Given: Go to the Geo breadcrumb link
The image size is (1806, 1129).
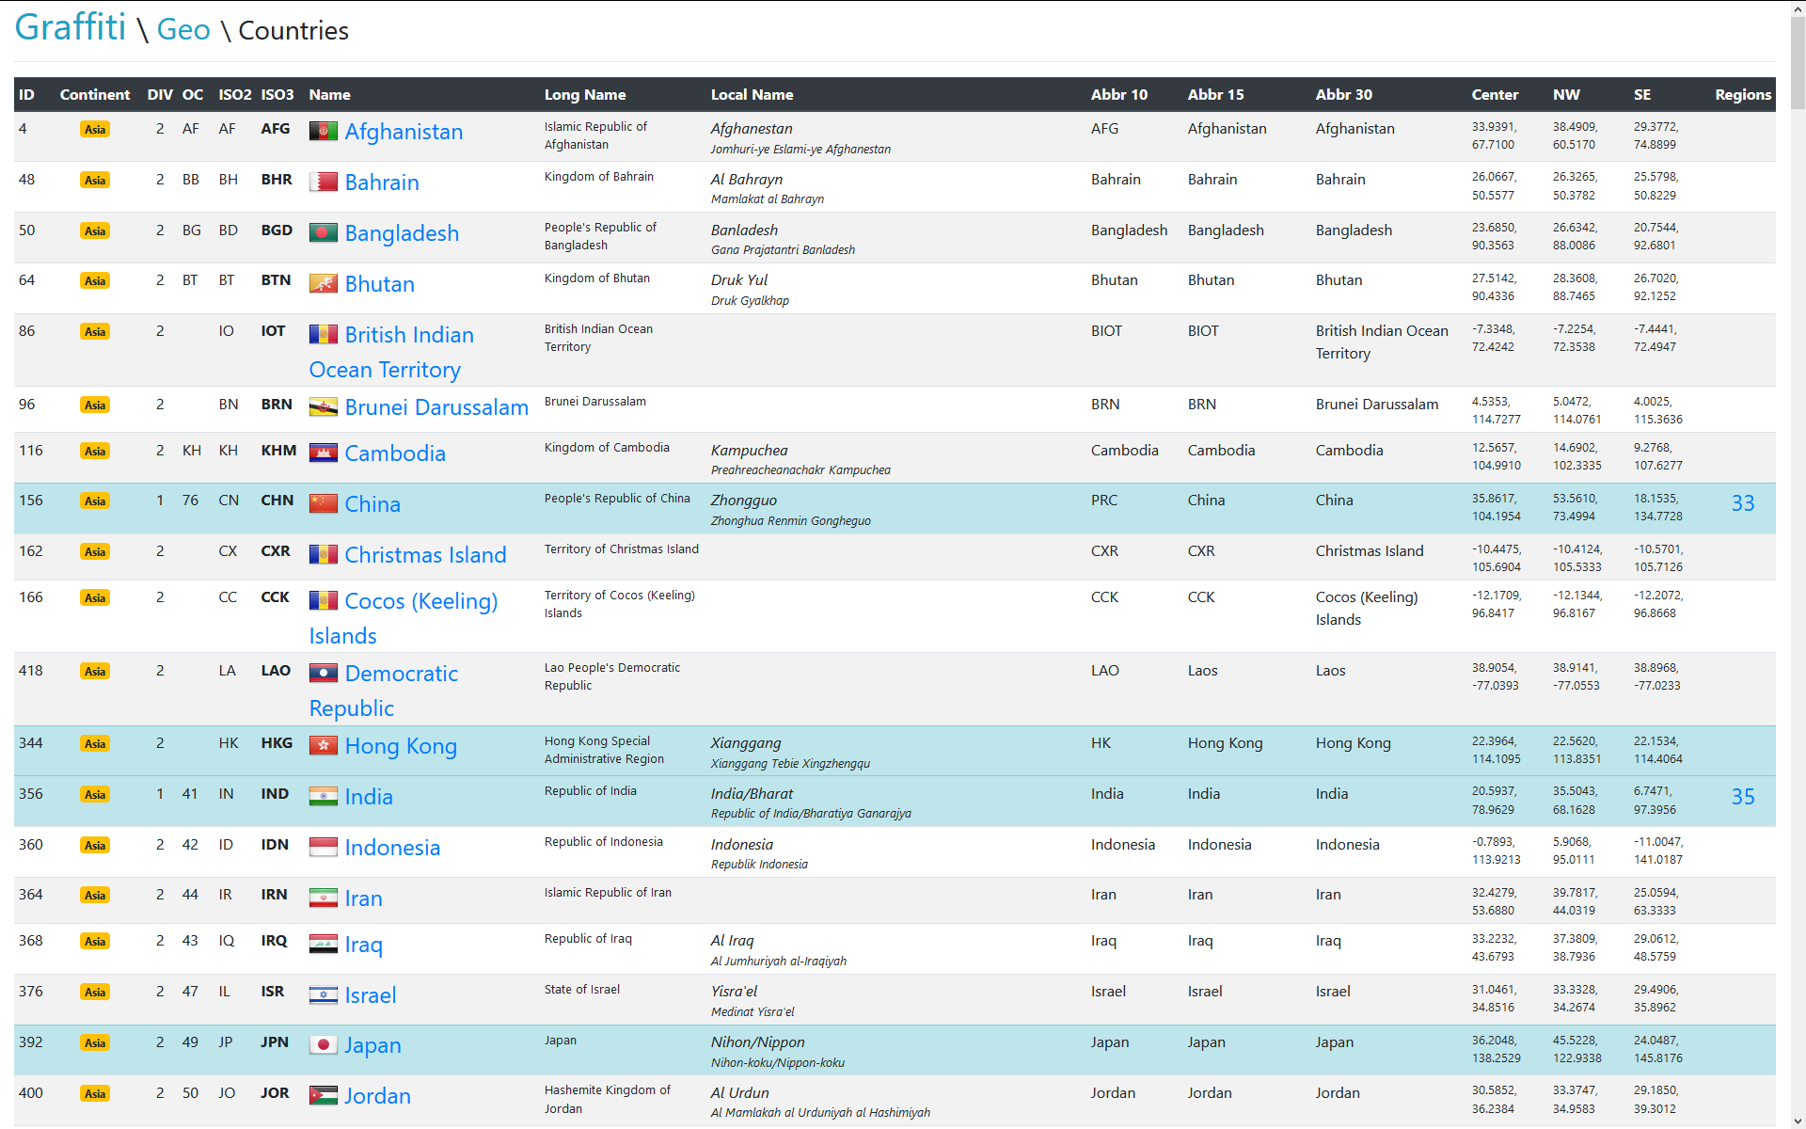Looking at the screenshot, I should pos(183,29).
